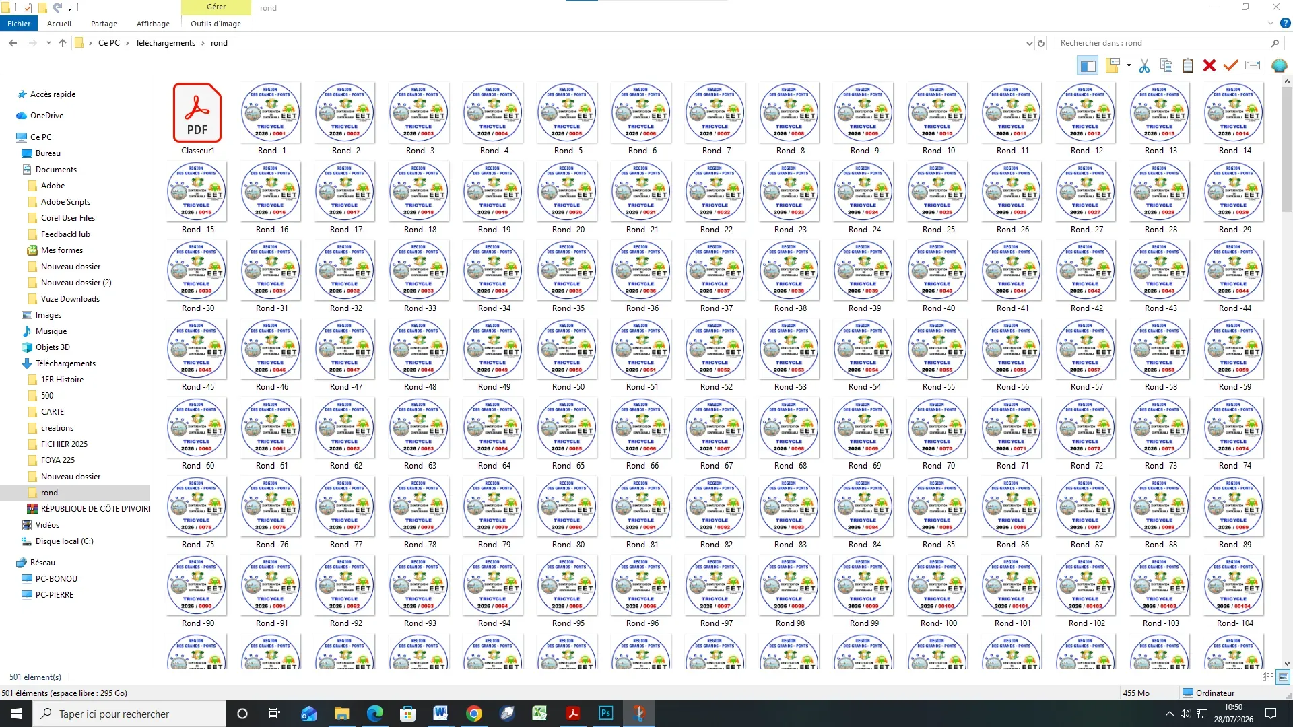This screenshot has width=1293, height=727.
Task: Go up one folder with the Up arrow
Action: pyautogui.click(x=63, y=43)
